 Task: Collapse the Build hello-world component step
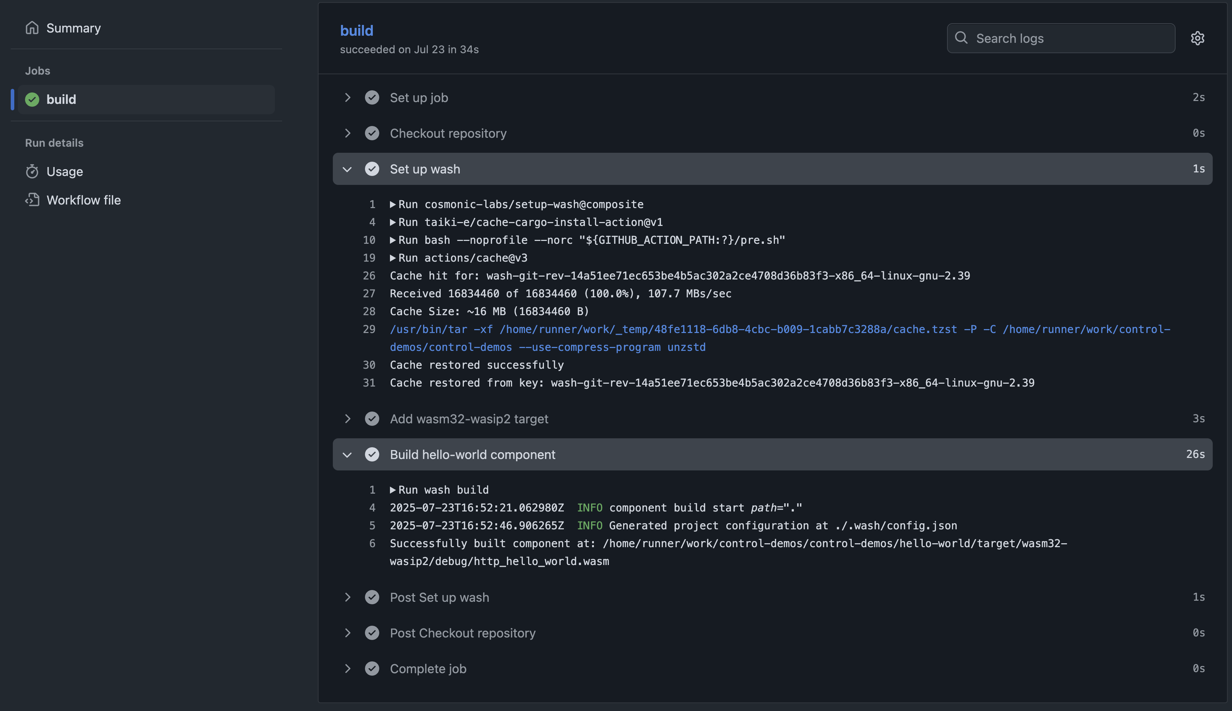click(x=347, y=455)
